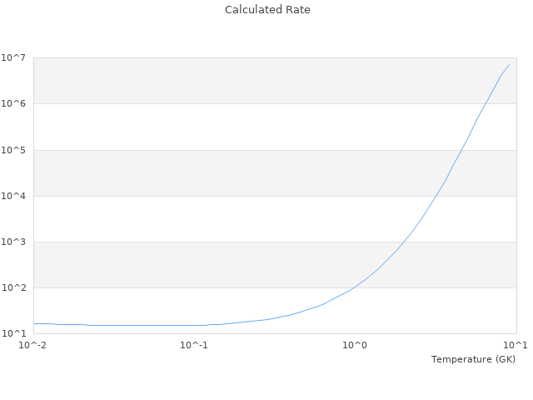Click the left starting point of the blue curve
This screenshot has height=400, width=533.
tap(34, 323)
